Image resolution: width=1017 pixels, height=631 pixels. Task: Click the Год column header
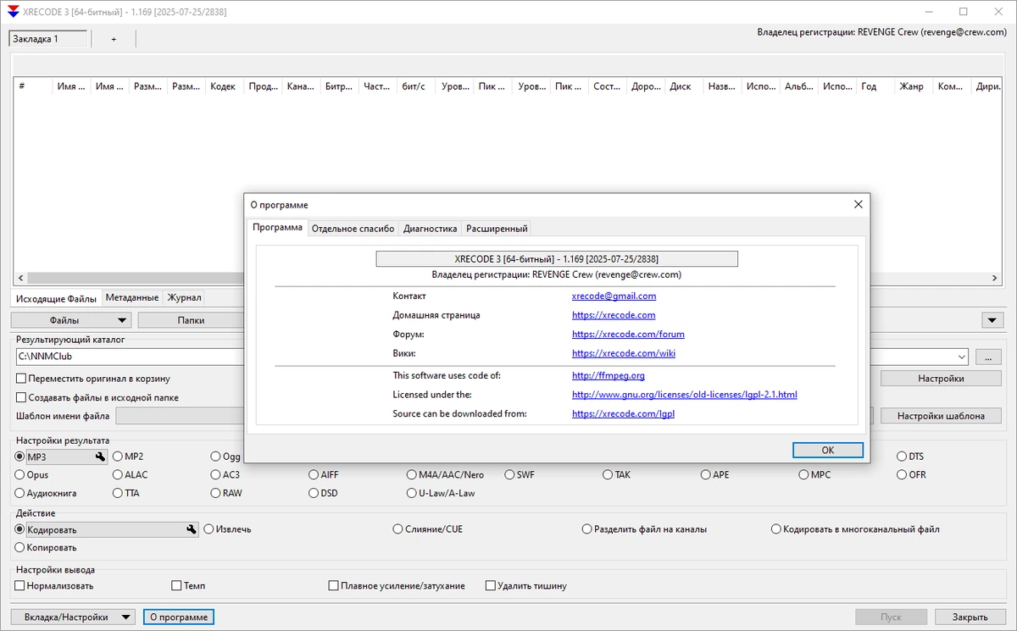point(875,86)
